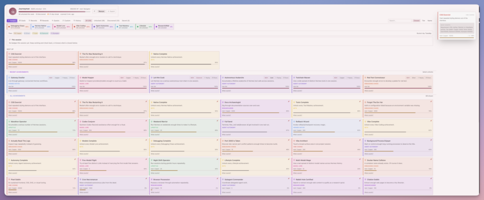The height and width of the screenshot is (200, 484).
Task: Filter by Gold tier
Action: (35, 33)
